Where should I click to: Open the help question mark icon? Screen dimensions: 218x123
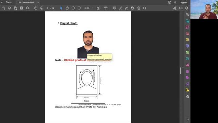(170, 2)
